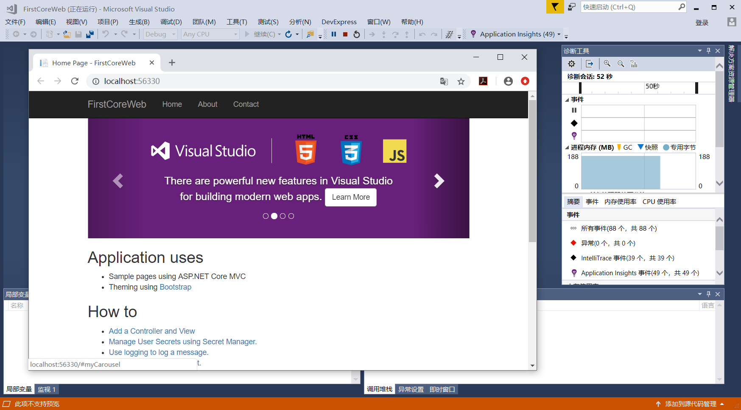Click the Bootstrap link
741x410 pixels.
(x=176, y=287)
